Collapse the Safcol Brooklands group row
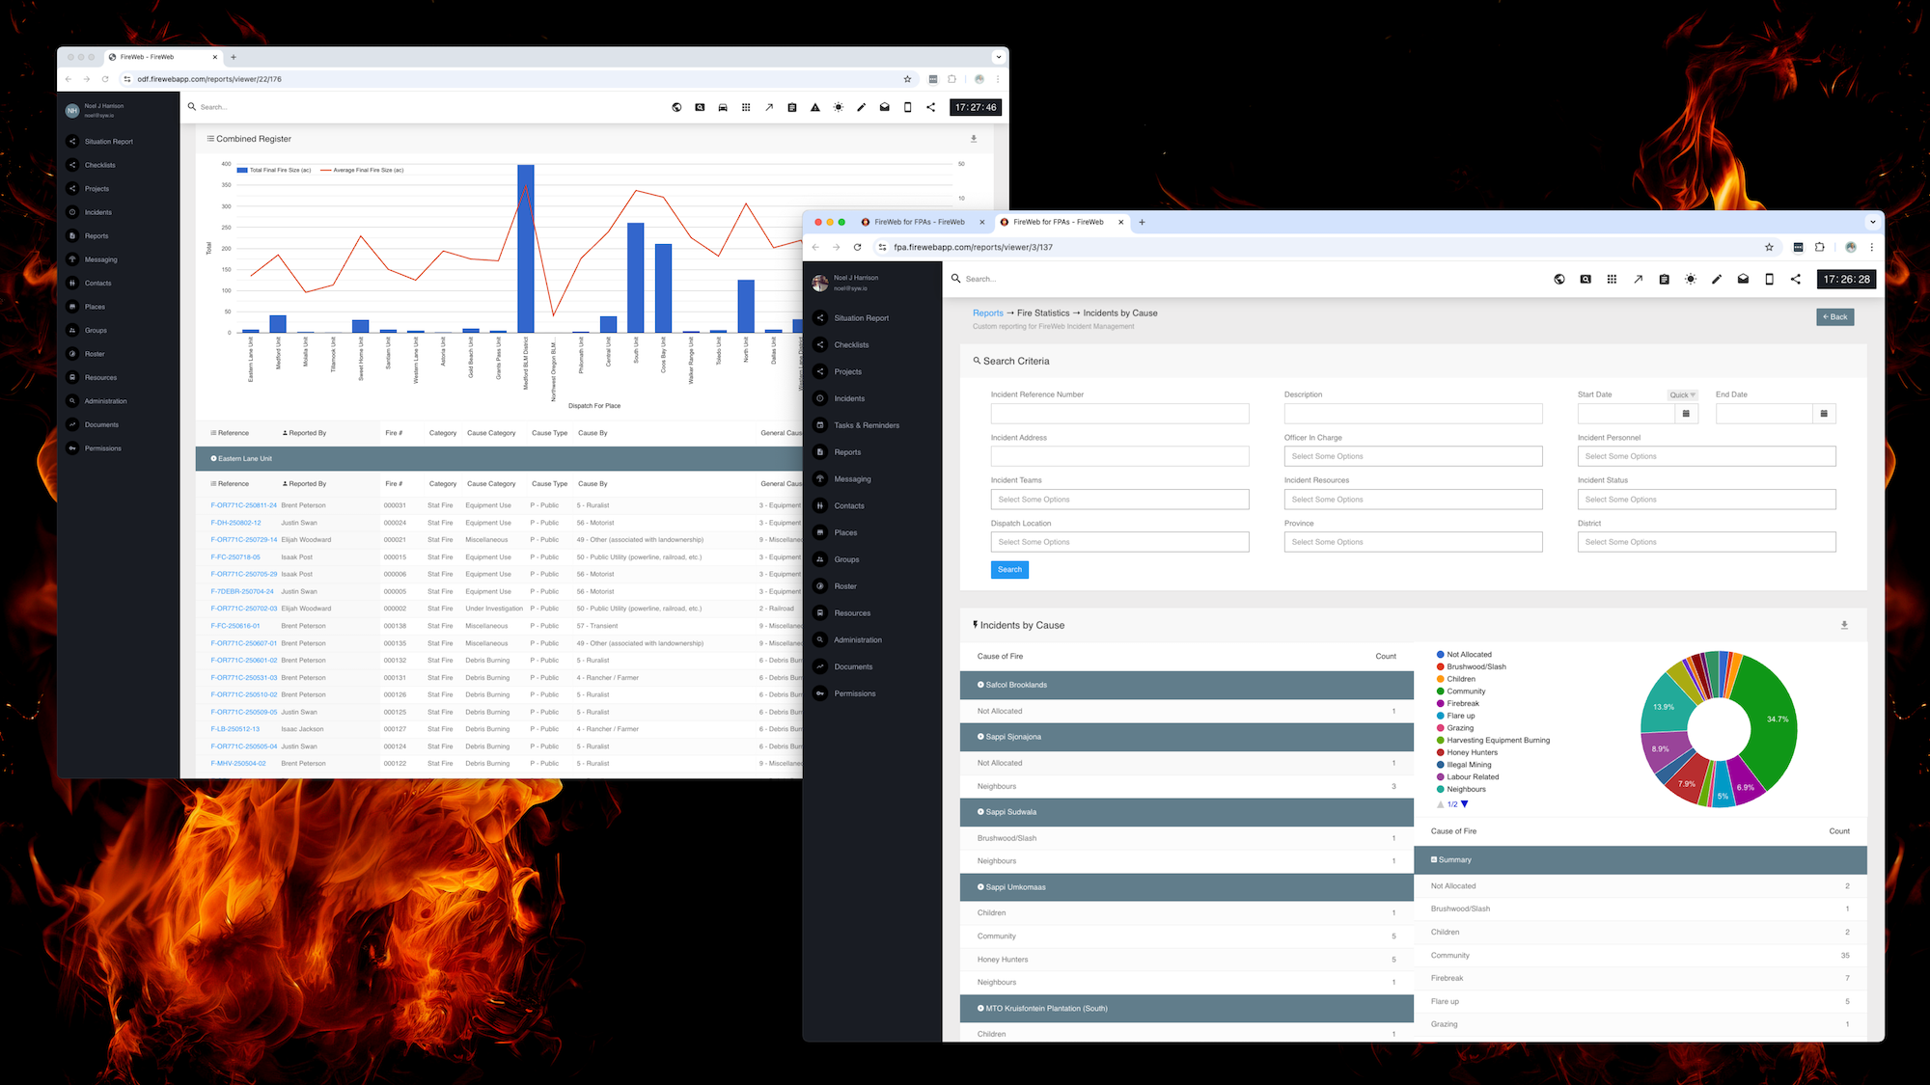This screenshot has width=1930, height=1085. [x=981, y=685]
